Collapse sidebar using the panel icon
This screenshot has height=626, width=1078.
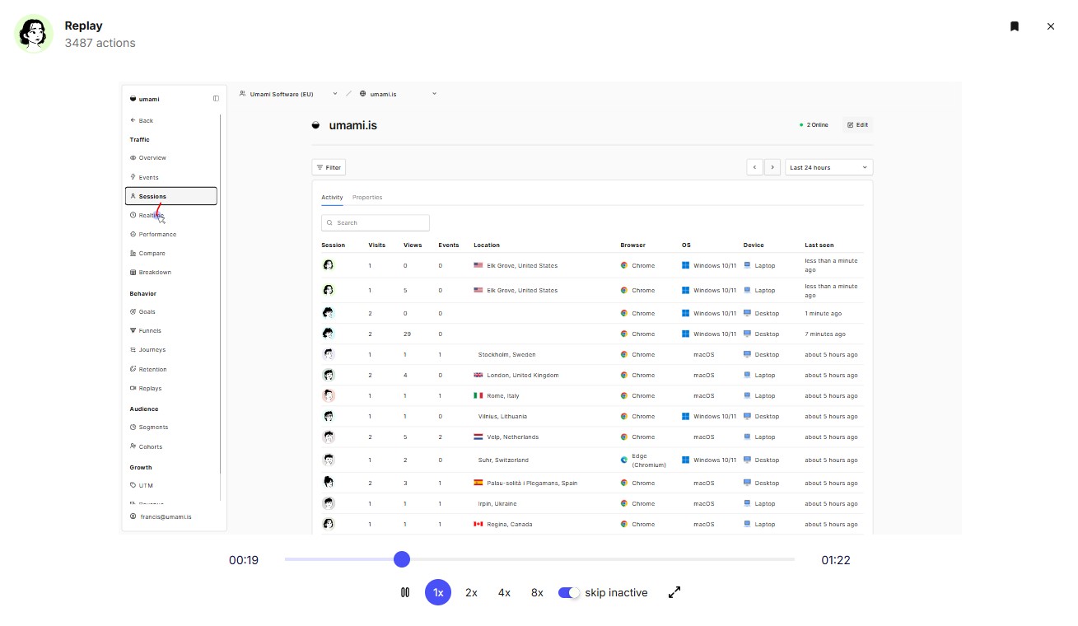click(216, 99)
